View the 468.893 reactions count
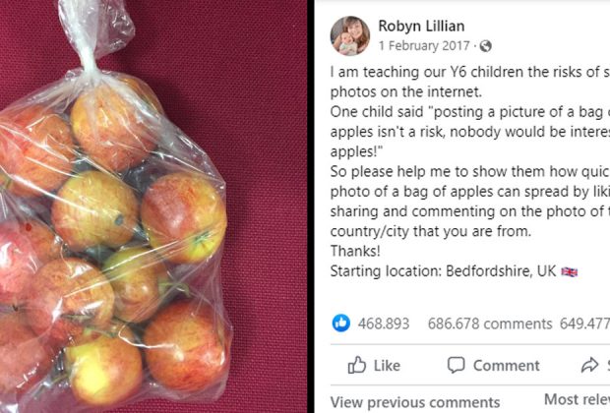Viewport: 610px width, 413px height. tap(384, 324)
